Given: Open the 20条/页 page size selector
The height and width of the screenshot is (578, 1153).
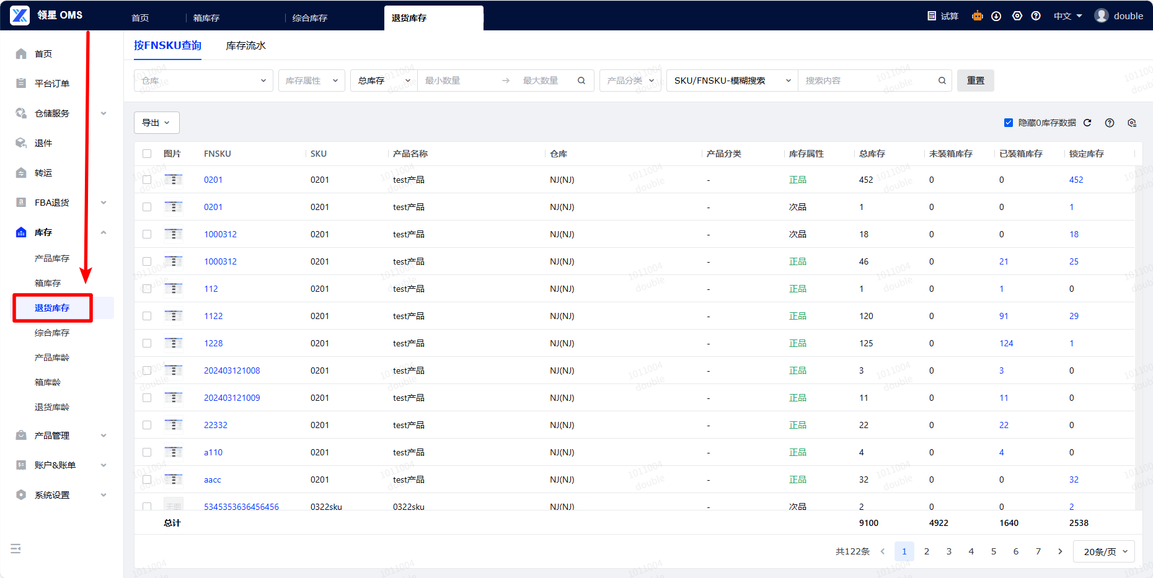Looking at the screenshot, I should (1103, 551).
